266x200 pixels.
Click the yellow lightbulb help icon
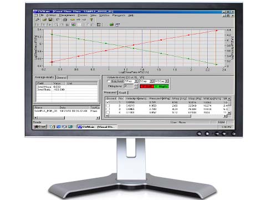pos(91,19)
